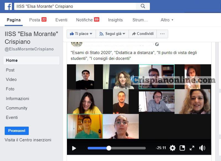Click the Condividi share button

pyautogui.click(x=143, y=34)
